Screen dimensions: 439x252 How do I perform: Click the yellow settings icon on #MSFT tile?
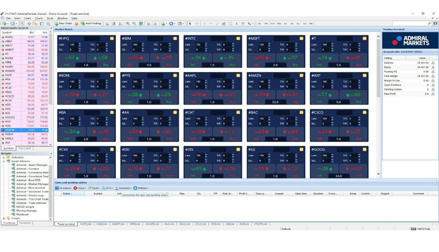click(301, 38)
